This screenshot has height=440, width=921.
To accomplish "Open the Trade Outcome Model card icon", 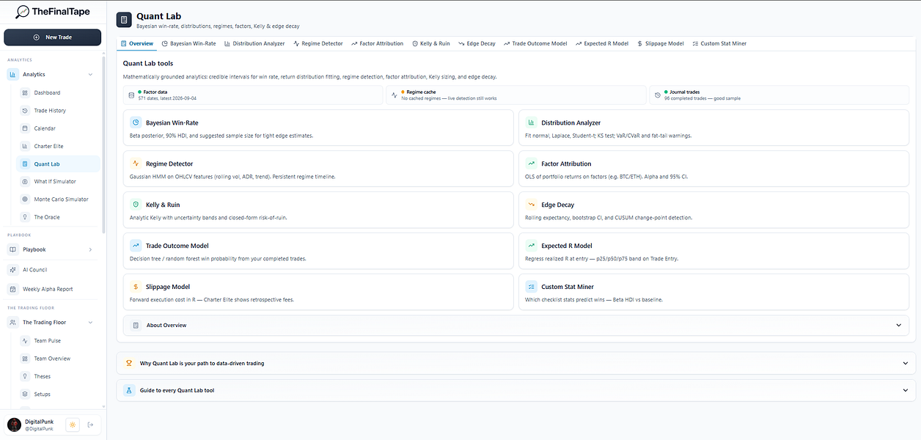I will (x=136, y=246).
